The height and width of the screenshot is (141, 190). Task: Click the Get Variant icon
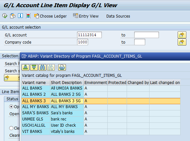(13, 16)
